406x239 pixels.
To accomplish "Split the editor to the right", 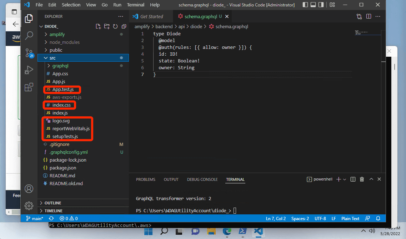I will [369, 16].
